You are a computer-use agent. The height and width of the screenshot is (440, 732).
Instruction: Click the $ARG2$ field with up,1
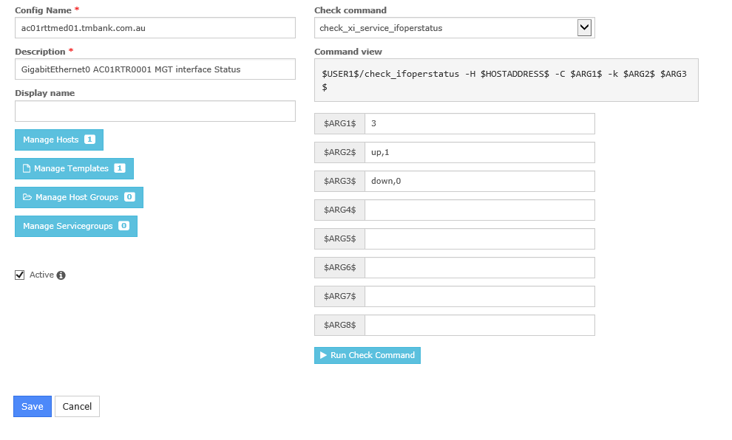pos(479,152)
